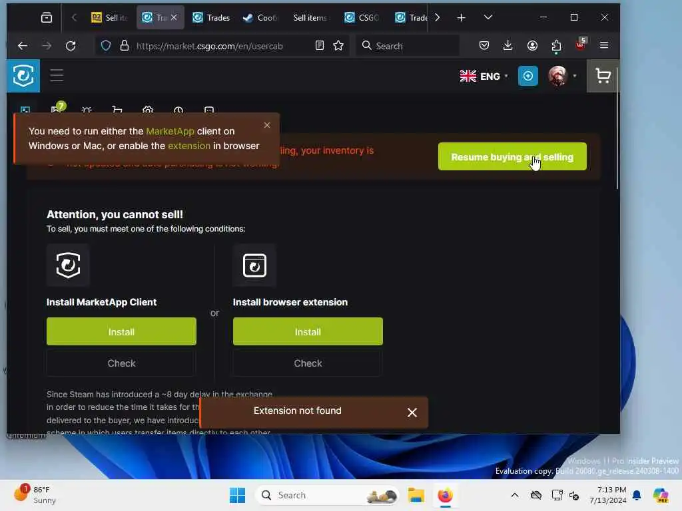Click the tray cloud sync icon

click(536, 495)
